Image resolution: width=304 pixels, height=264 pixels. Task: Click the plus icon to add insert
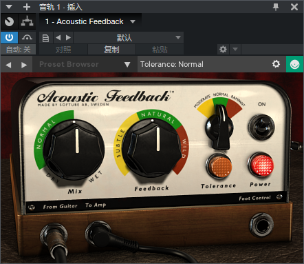[27, 7]
